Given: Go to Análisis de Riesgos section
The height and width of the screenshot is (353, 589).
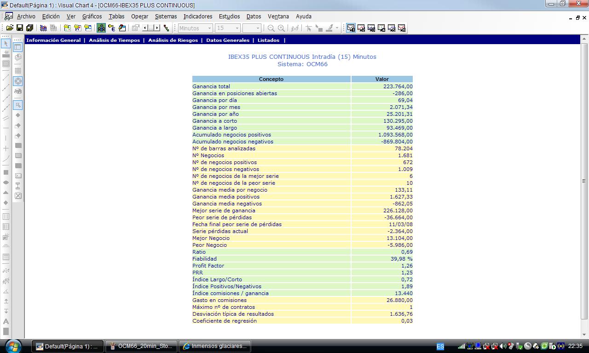Looking at the screenshot, I should pyautogui.click(x=173, y=40).
